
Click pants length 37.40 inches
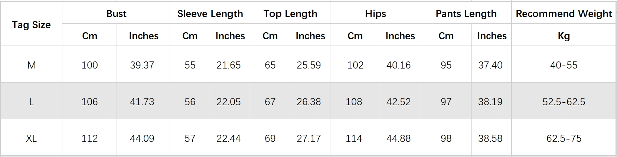490,65
